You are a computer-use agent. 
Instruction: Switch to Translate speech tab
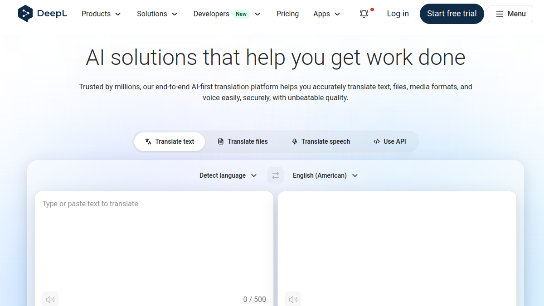[321, 141]
